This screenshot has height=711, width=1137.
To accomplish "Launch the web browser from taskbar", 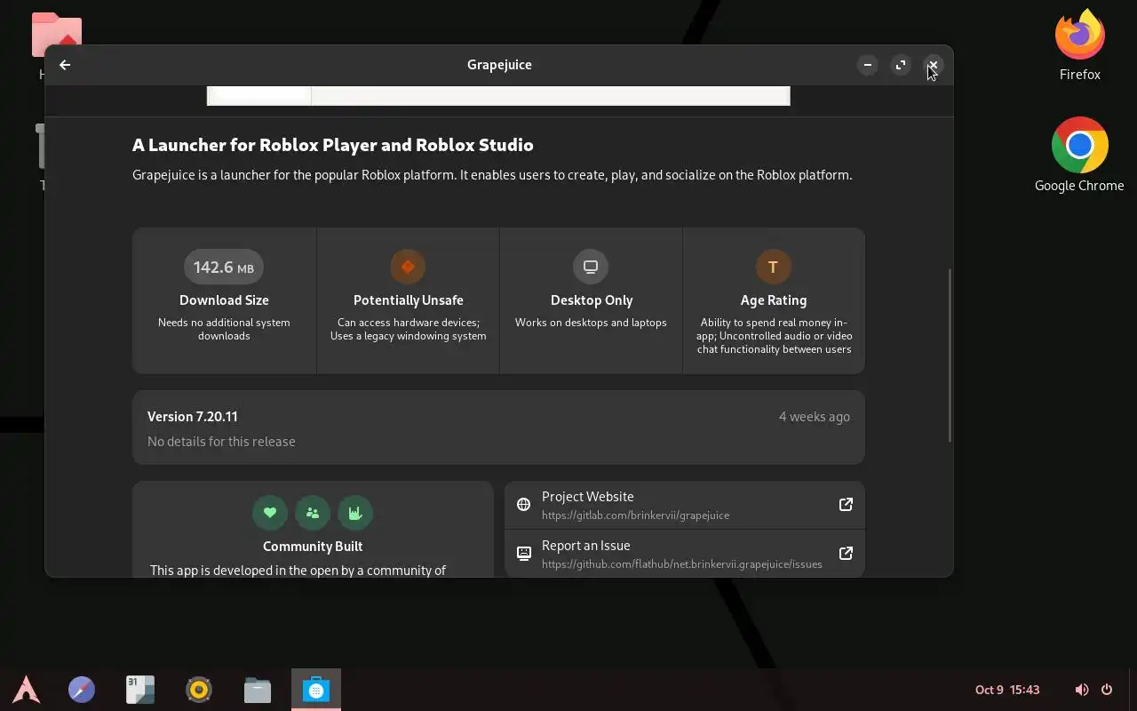I will tap(82, 690).
